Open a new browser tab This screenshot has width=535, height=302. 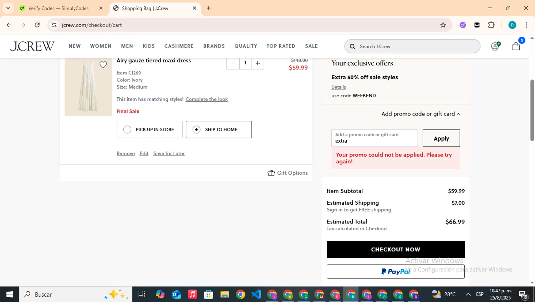(209, 8)
